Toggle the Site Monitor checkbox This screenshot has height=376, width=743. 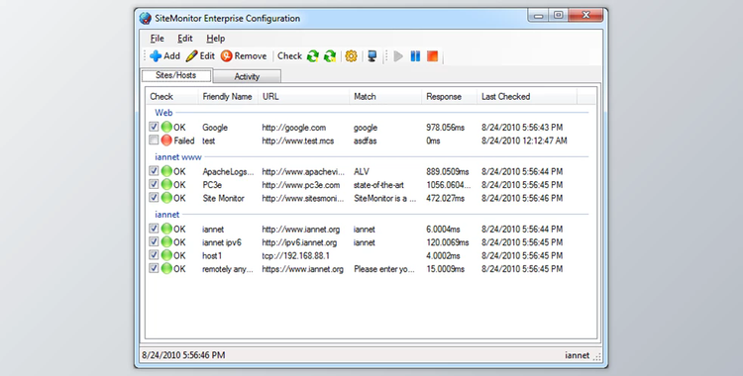point(154,197)
